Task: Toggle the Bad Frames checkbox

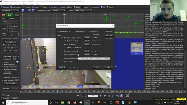Action: 63,38
